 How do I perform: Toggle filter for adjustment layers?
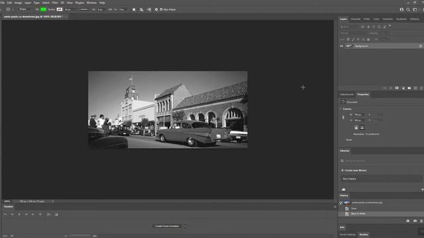(368, 26)
